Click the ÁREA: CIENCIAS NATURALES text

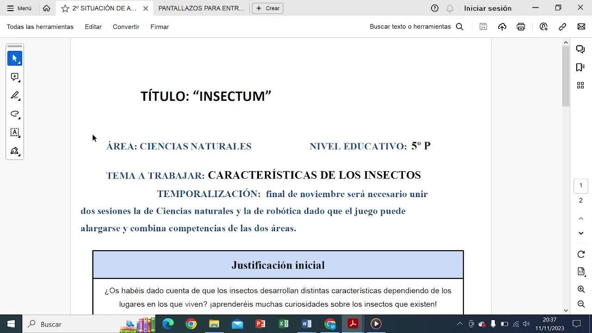click(x=179, y=146)
